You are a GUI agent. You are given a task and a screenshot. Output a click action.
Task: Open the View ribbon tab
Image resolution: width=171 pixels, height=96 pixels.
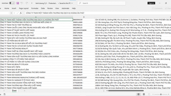pos(57,8)
